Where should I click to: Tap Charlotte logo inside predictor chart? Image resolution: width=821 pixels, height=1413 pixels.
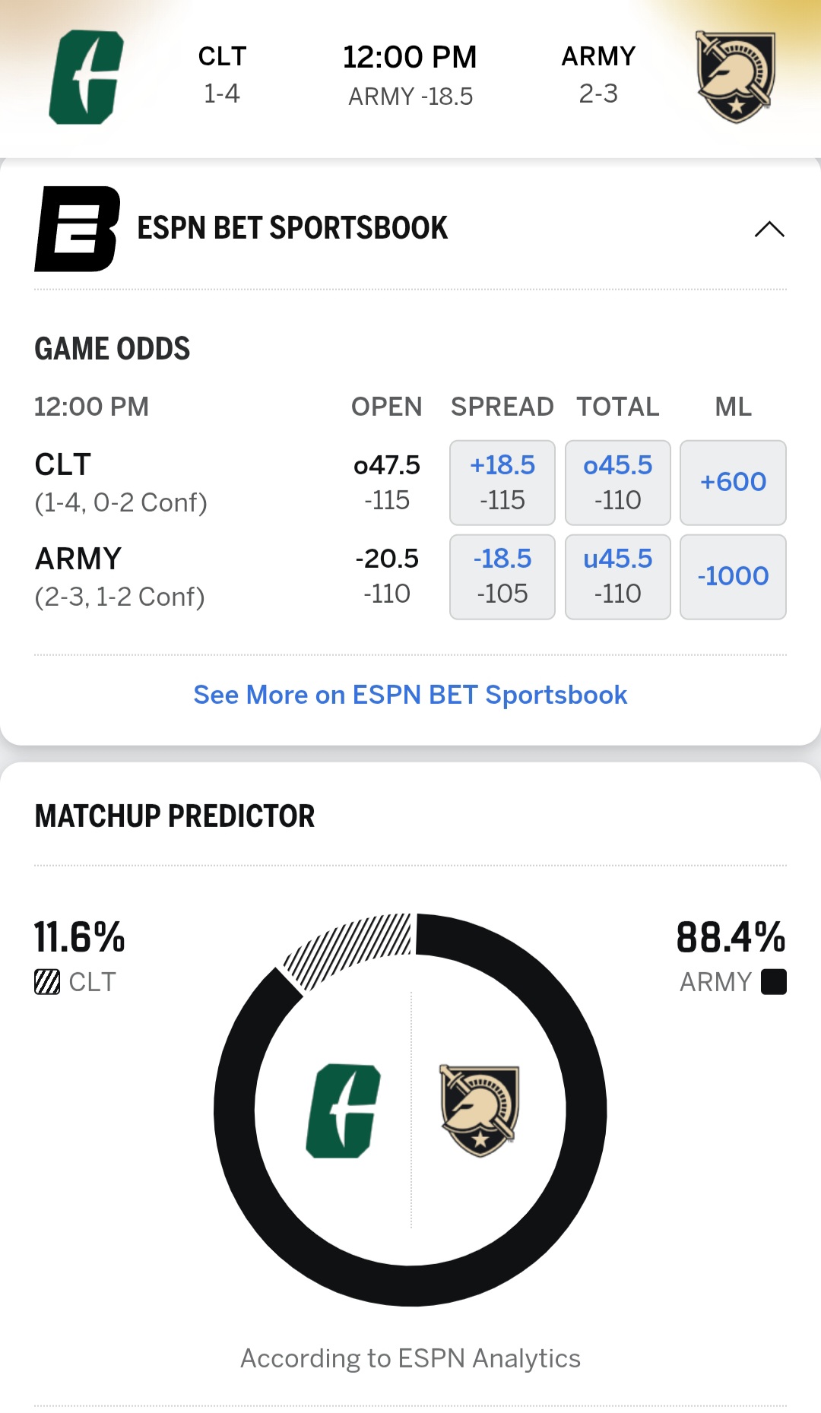[343, 1110]
